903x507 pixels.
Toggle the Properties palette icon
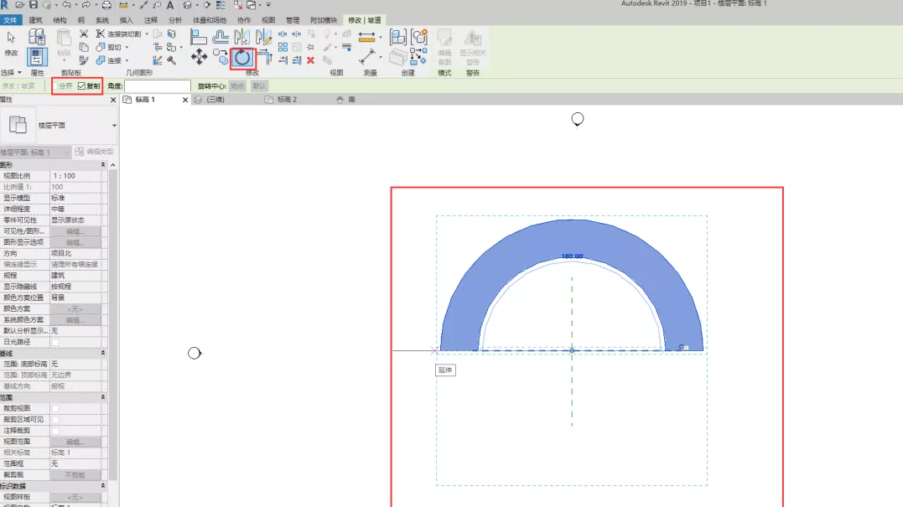36,57
